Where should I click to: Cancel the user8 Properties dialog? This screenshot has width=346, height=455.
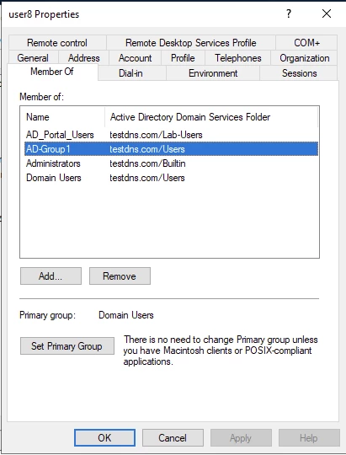pos(173,437)
